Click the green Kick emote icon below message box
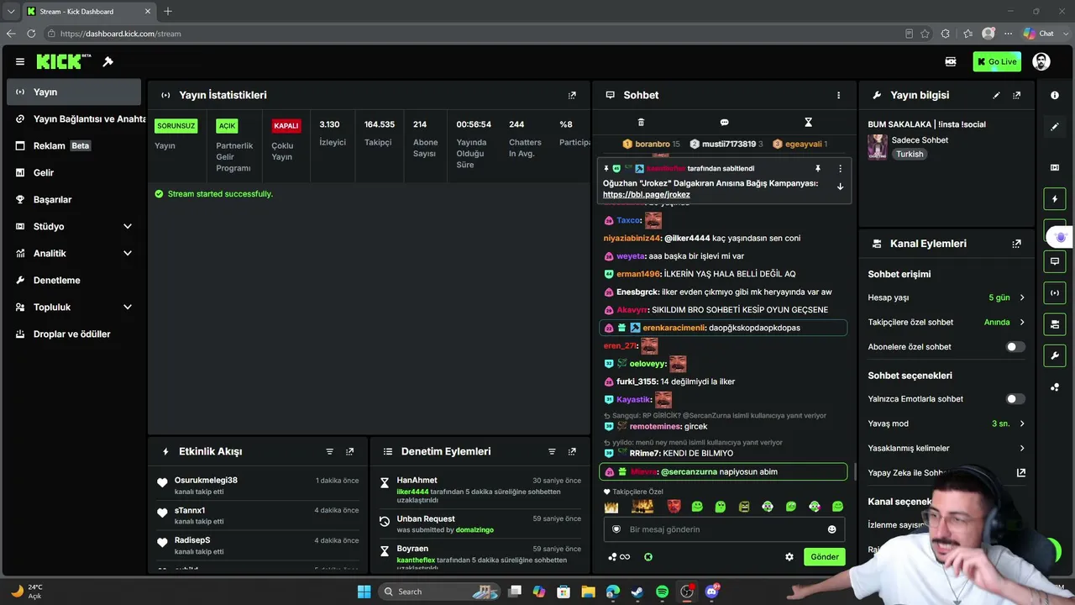This screenshot has height=605, width=1075. point(648,556)
